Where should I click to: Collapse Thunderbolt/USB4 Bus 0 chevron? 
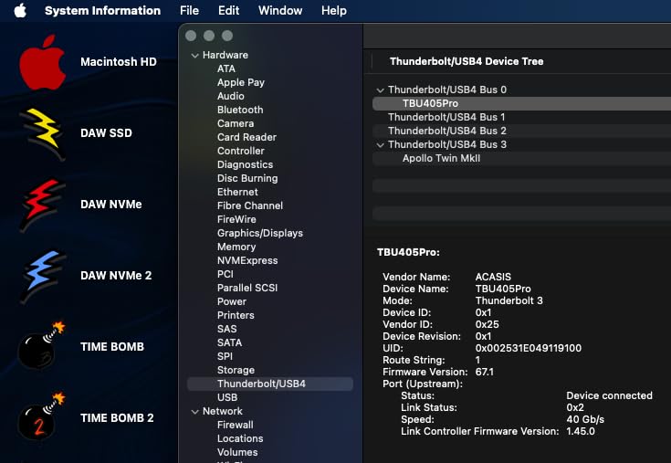(x=380, y=89)
